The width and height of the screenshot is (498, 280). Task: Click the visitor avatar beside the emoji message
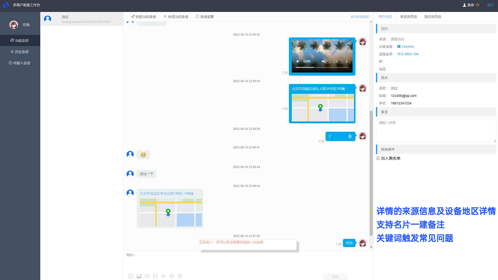[130, 155]
